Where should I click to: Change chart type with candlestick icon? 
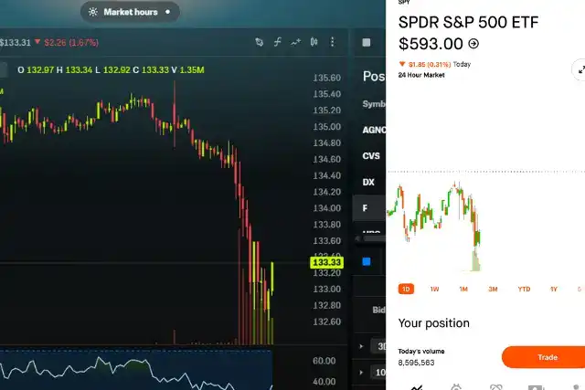[x=314, y=42]
